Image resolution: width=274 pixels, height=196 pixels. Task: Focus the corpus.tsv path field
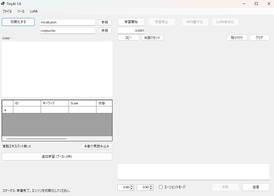[x=67, y=31]
